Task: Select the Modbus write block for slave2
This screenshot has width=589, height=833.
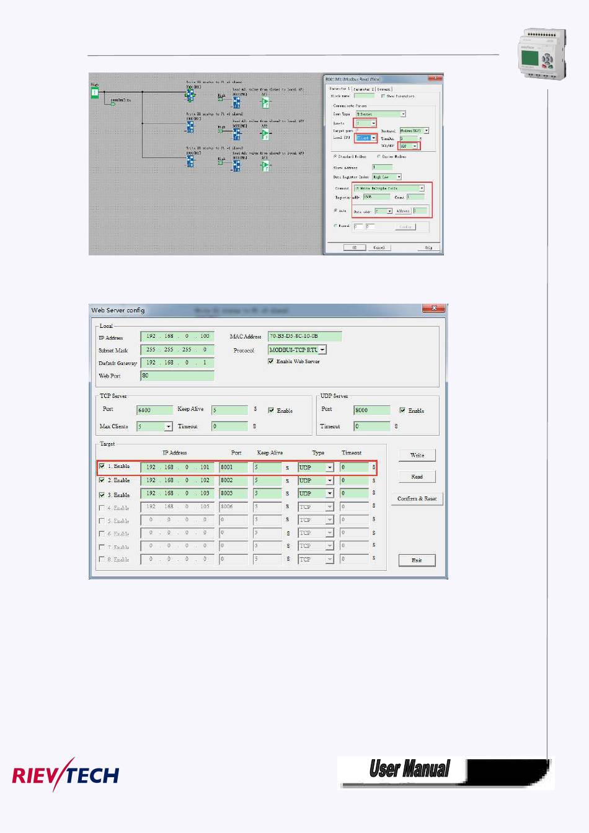Action: tap(190, 127)
